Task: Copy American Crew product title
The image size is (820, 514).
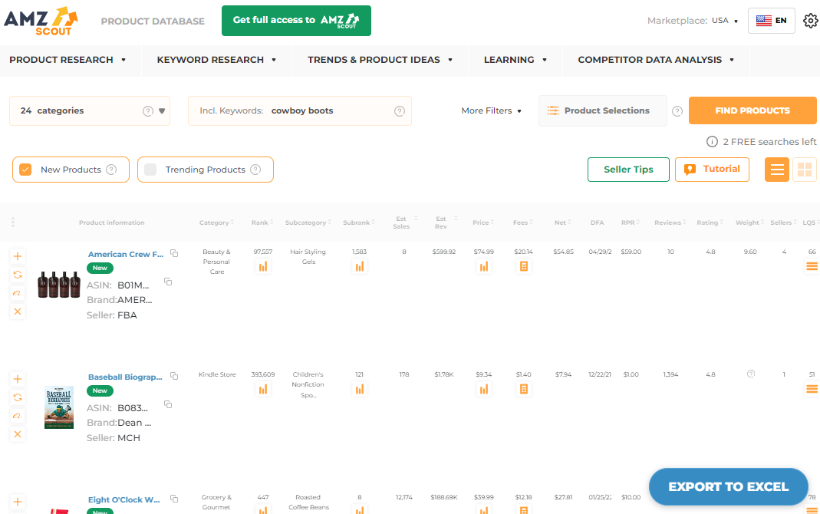Action: 175,254
